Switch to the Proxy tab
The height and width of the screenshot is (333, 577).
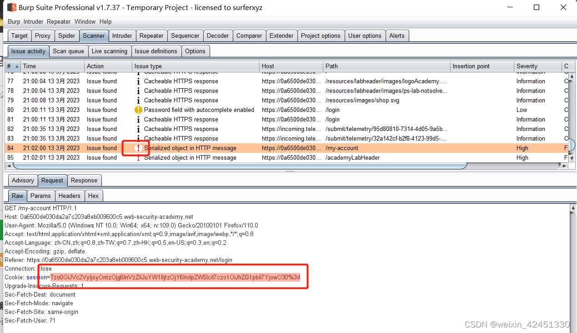(43, 35)
